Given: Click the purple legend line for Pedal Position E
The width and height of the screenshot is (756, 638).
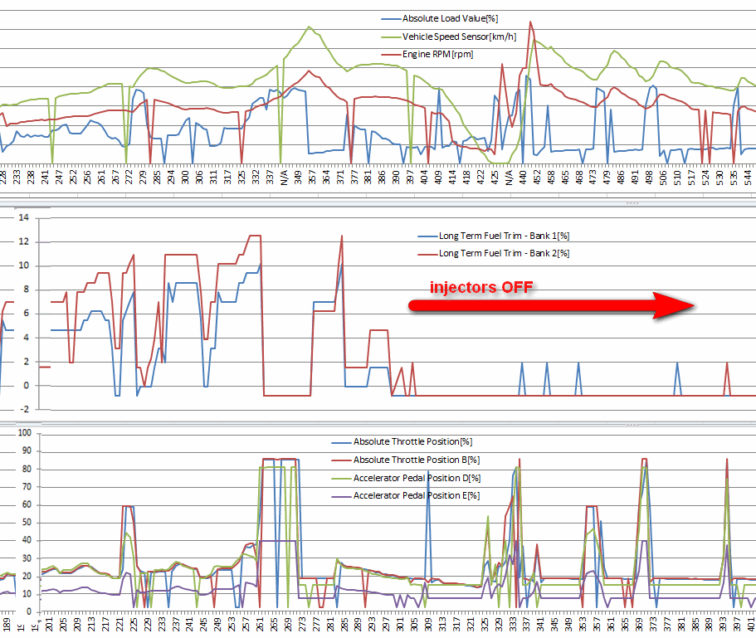Looking at the screenshot, I should pos(341,496).
